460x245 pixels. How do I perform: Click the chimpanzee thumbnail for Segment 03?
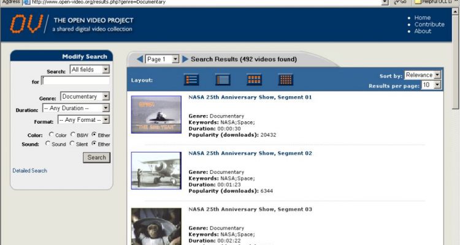pyautogui.click(x=156, y=226)
